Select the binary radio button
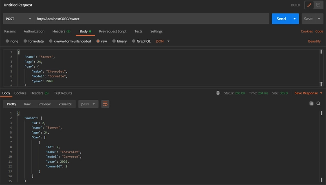Image resolution: width=326 pixels, height=185 pixels. tap(114, 41)
